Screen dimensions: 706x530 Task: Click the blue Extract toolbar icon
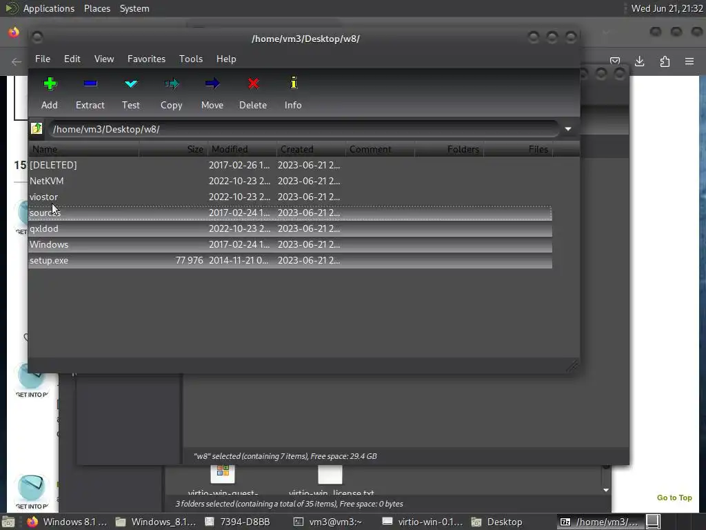click(x=90, y=84)
